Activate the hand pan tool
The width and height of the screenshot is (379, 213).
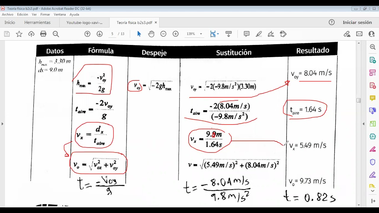tap(151, 34)
